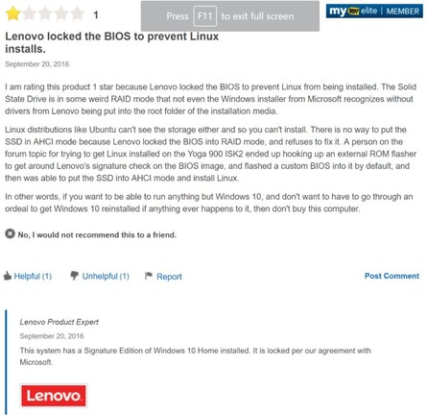Viewport: 427px width, 415px height.
Task: Click the Lenovo Product Expert name
Action: point(59,322)
